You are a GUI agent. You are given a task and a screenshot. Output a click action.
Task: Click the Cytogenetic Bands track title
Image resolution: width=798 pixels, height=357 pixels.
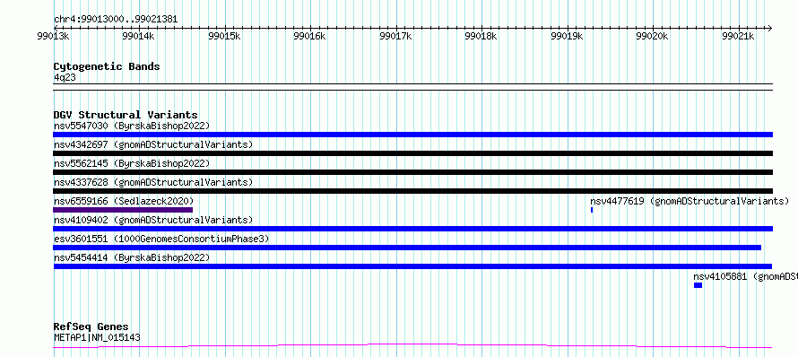107,66
